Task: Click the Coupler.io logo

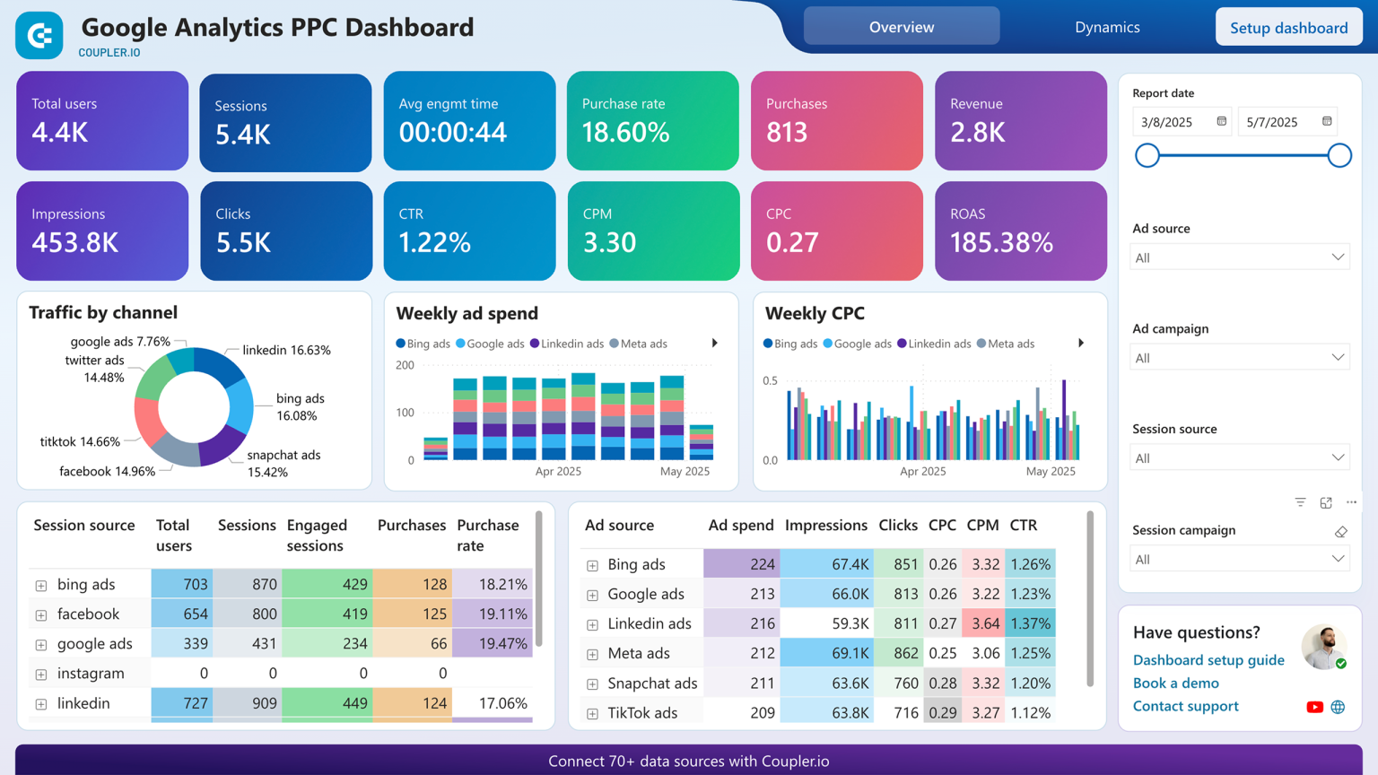Action: coord(39,35)
